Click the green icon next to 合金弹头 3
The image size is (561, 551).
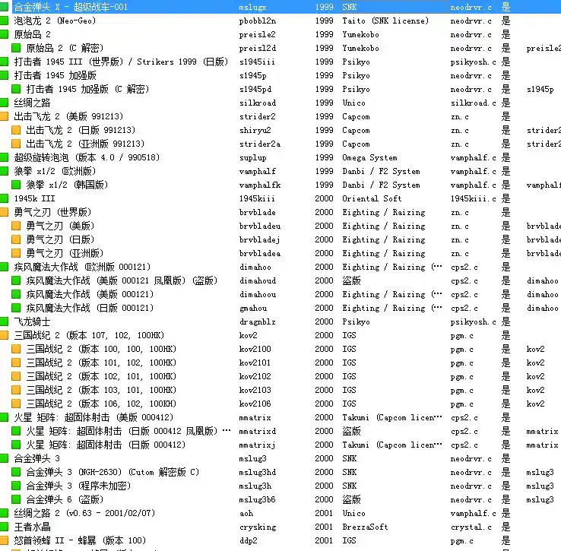[4, 458]
